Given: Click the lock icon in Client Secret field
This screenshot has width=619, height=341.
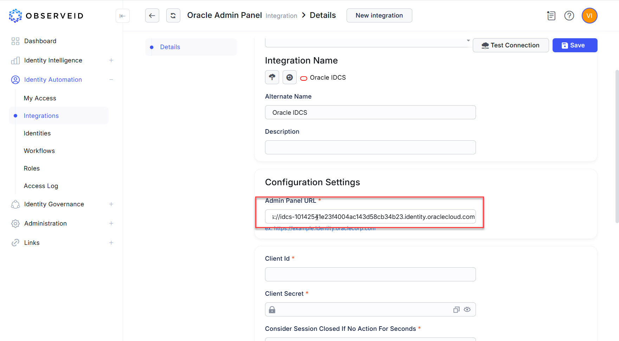Looking at the screenshot, I should [272, 309].
